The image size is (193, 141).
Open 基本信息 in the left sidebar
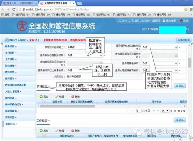19,46
